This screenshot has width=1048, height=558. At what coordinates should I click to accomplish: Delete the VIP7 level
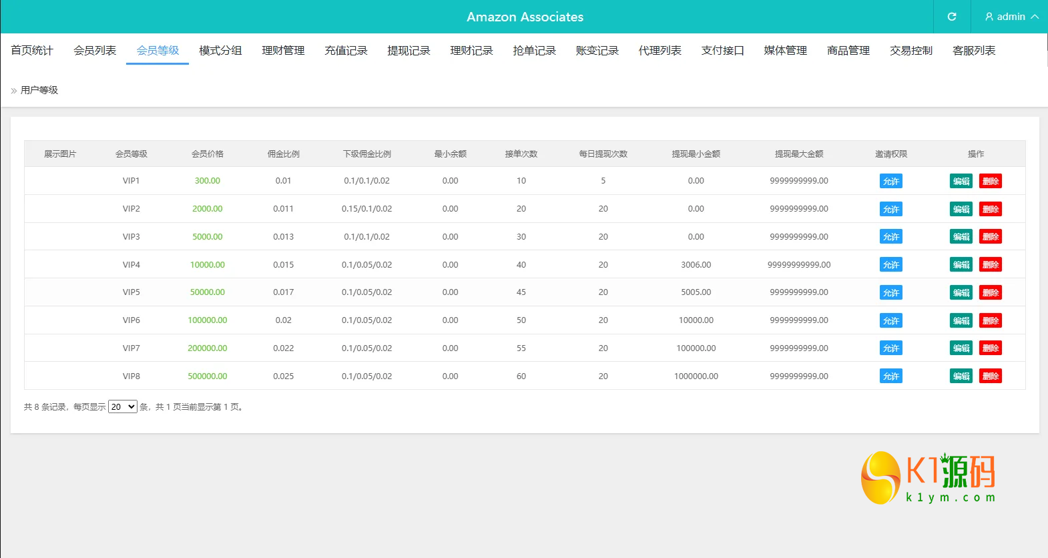(991, 348)
